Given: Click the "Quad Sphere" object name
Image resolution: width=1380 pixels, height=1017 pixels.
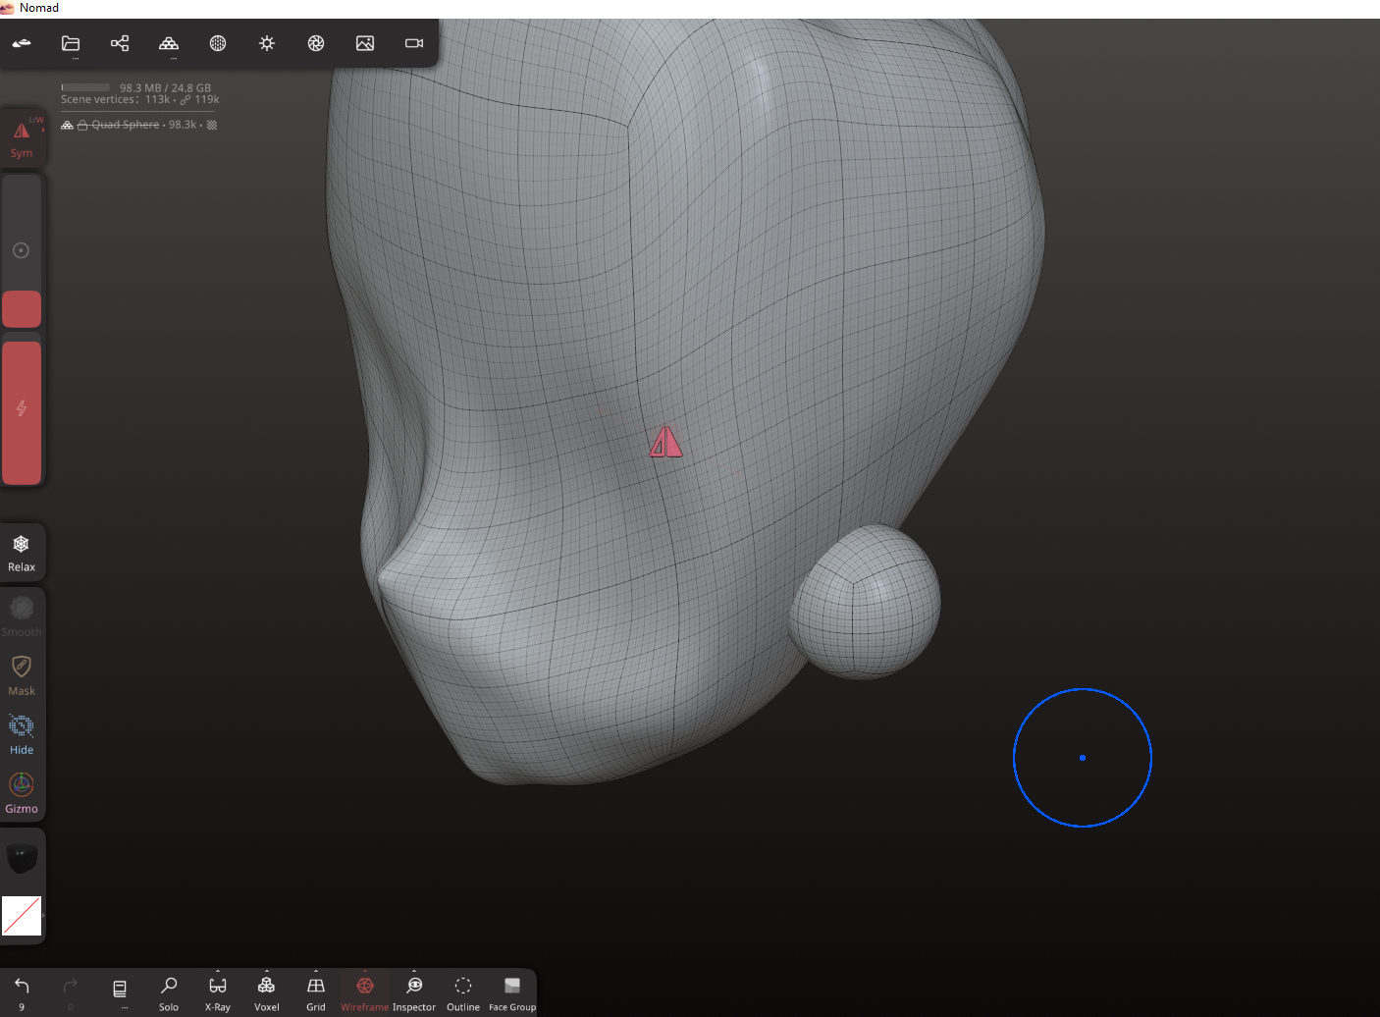Looking at the screenshot, I should pos(126,125).
